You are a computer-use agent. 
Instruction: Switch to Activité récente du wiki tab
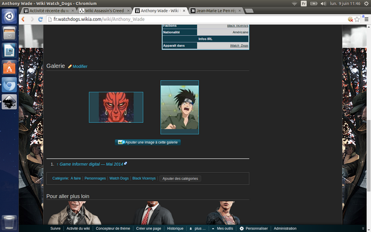pos(49,10)
